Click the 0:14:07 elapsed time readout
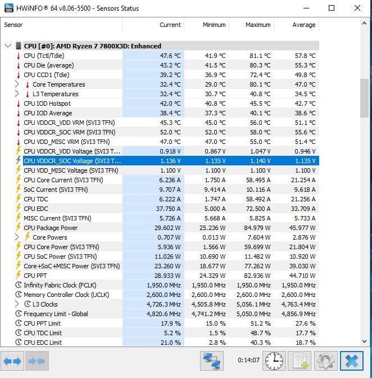This screenshot has width=372, height=378. click(x=249, y=360)
